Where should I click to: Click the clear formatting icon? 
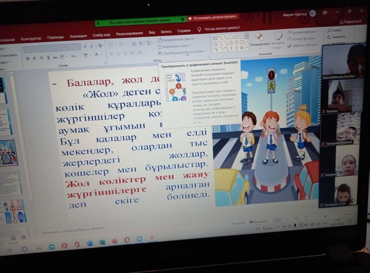pyautogui.click(x=100, y=46)
